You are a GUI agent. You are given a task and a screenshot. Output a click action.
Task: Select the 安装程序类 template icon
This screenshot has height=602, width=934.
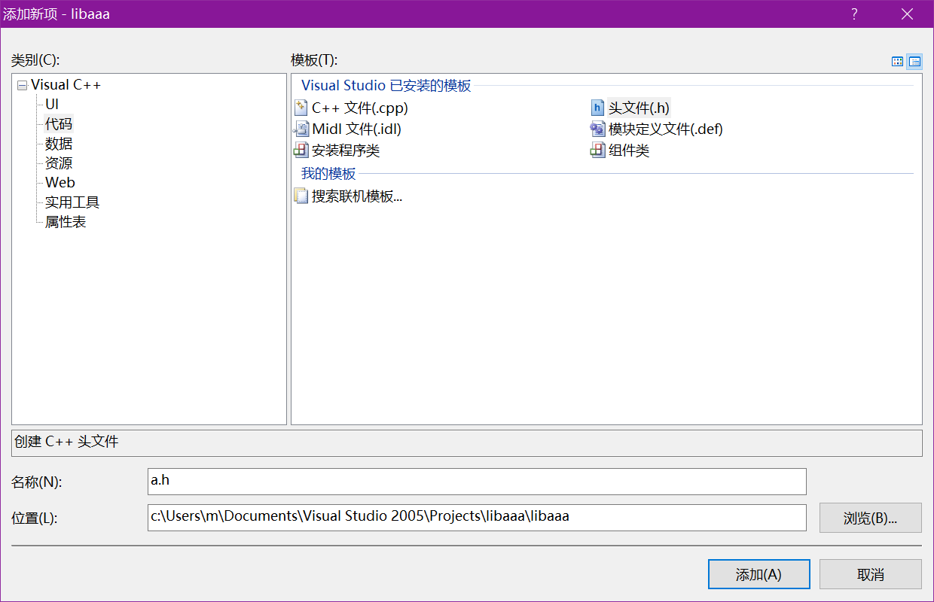pyautogui.click(x=301, y=150)
